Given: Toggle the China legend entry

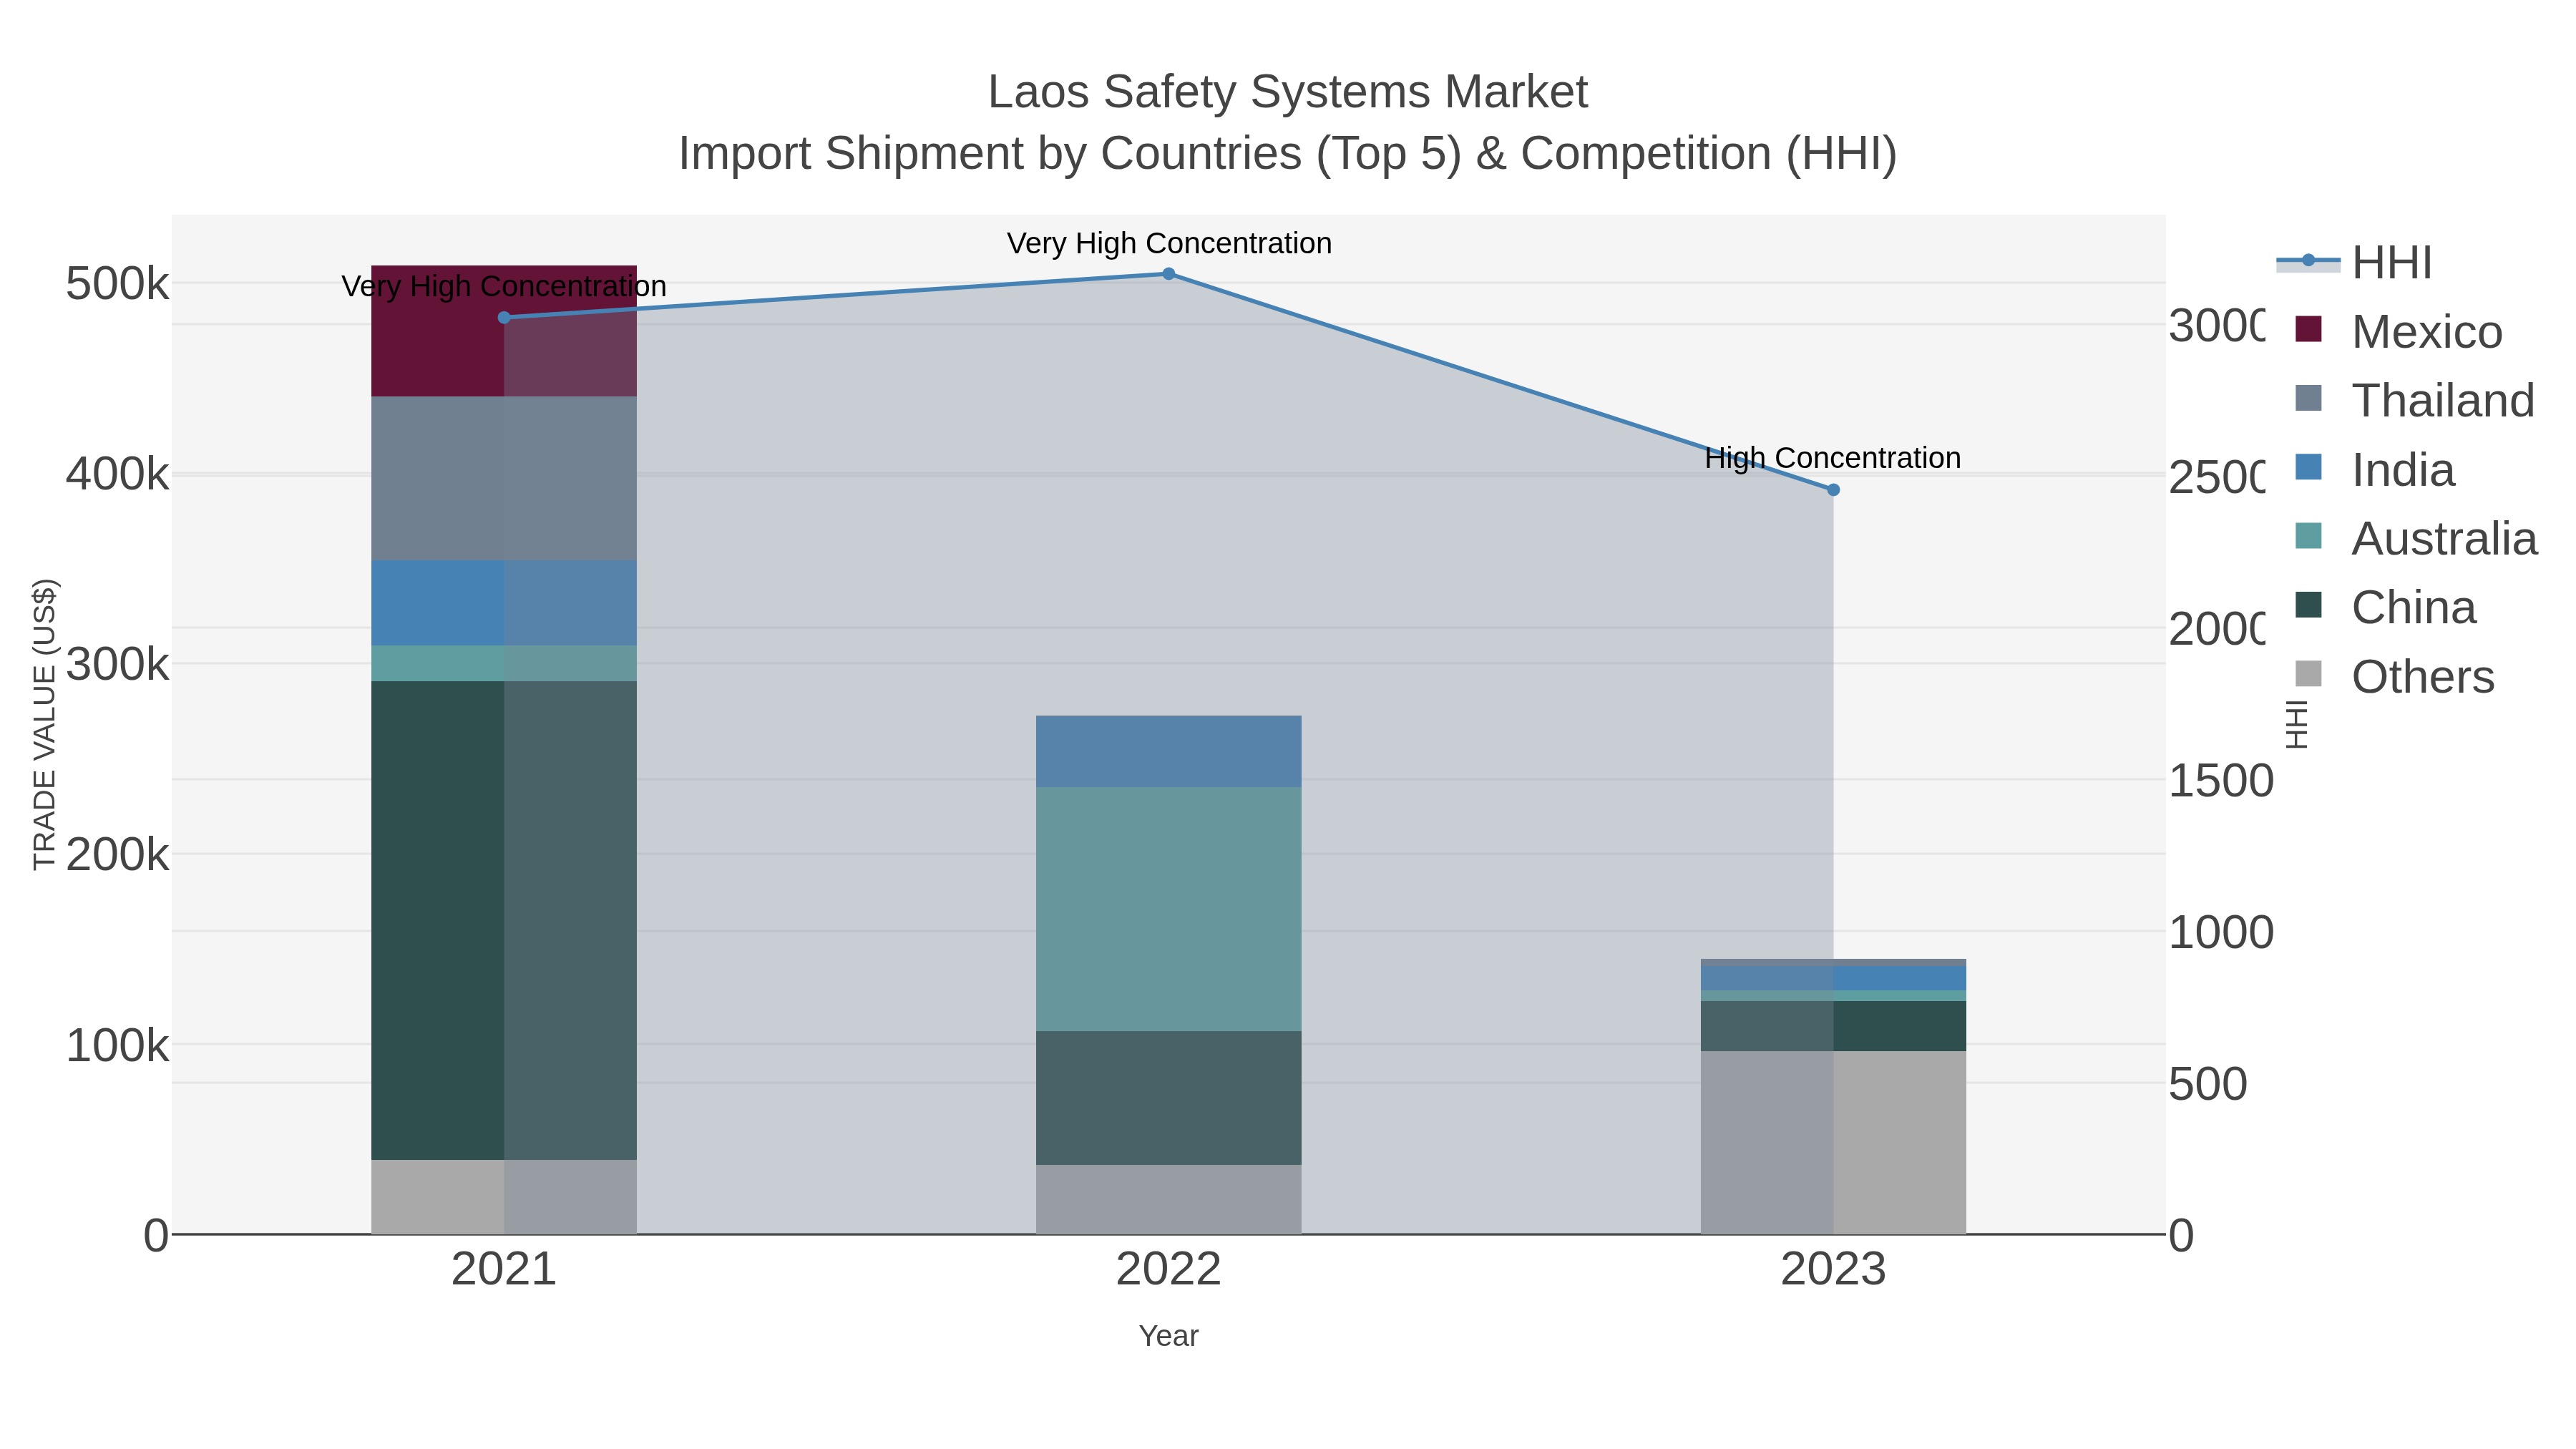Looking at the screenshot, I should tap(2385, 608).
